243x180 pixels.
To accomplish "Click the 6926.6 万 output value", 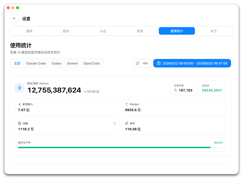I will coord(133,110).
